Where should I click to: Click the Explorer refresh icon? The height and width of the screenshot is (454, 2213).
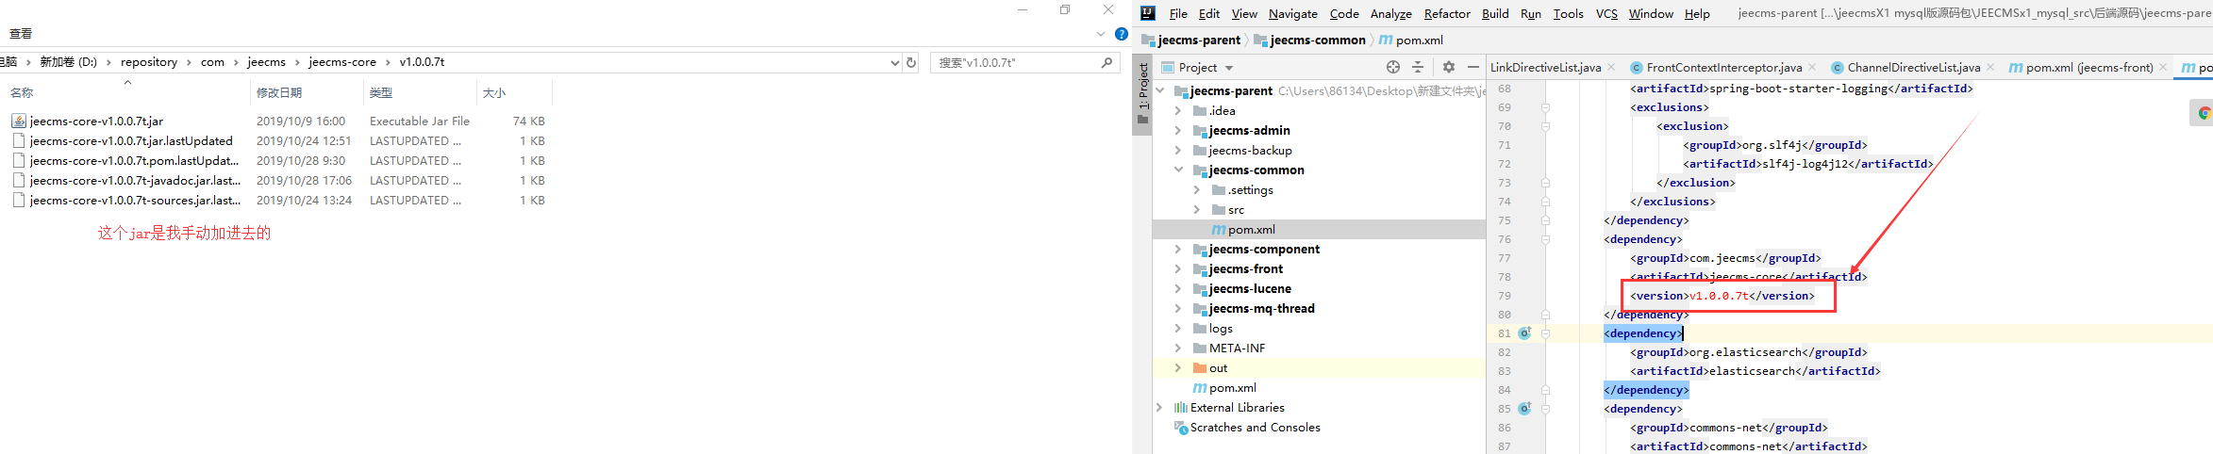point(911,62)
